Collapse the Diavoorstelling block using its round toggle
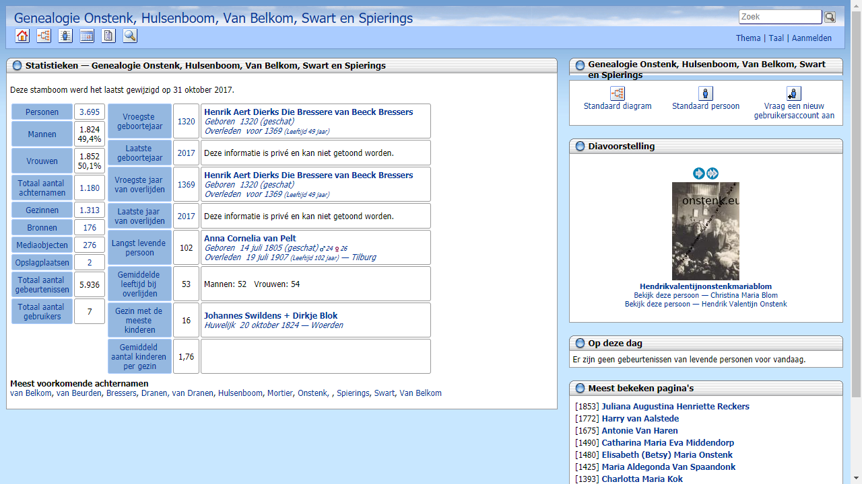This screenshot has height=484, width=862. 580,147
